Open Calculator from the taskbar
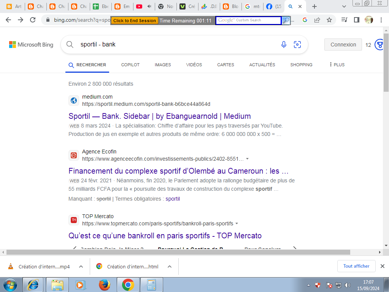Screen dimensions: 389x292 (x=152, y=285)
